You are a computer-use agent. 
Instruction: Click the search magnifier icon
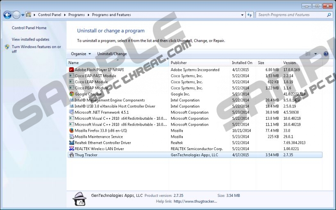coord(329,15)
